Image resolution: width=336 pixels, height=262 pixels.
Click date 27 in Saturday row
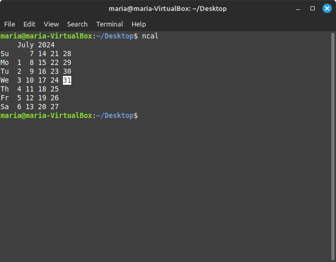tap(55, 107)
